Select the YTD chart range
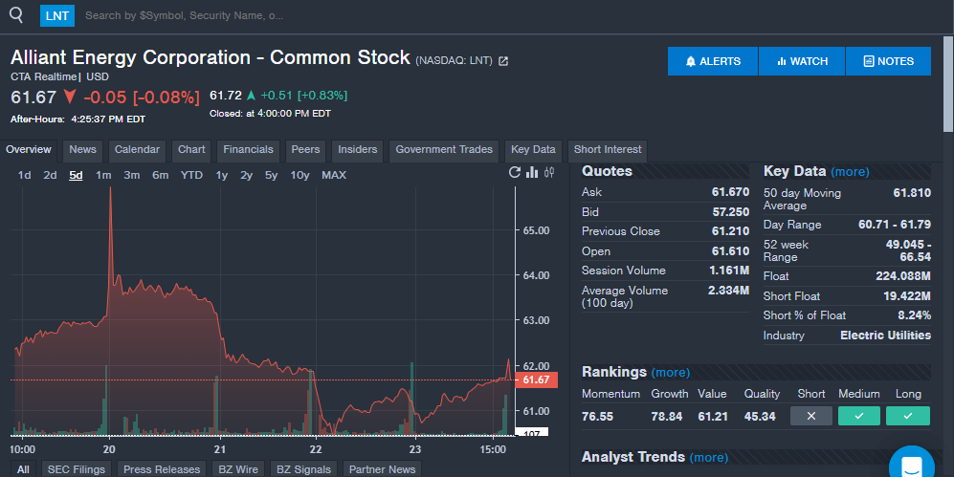954x477 pixels. point(191,175)
